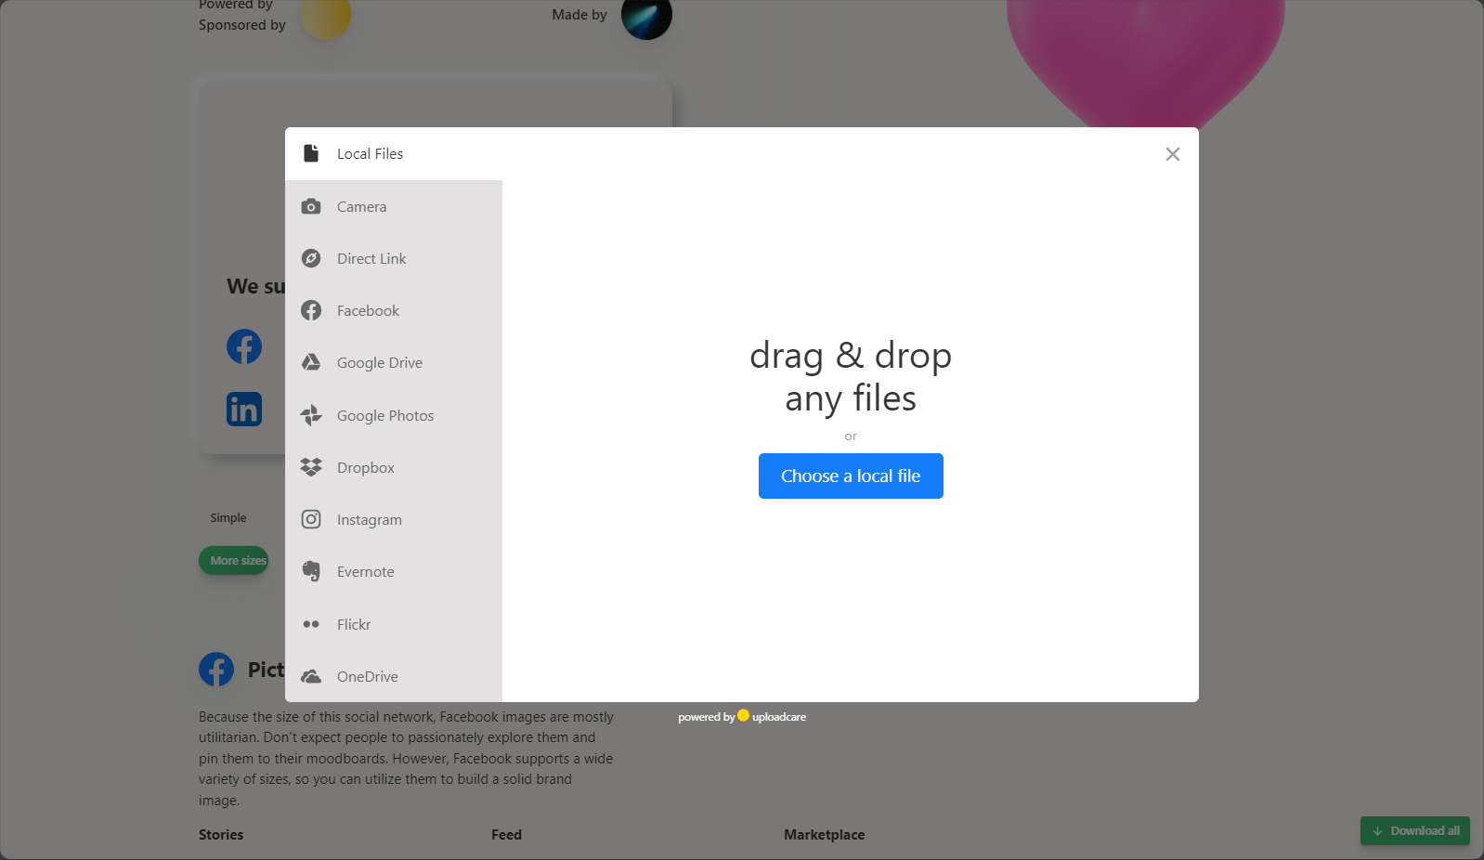Click the Flickr two-dot icon
1484x860 pixels.
[x=311, y=624]
